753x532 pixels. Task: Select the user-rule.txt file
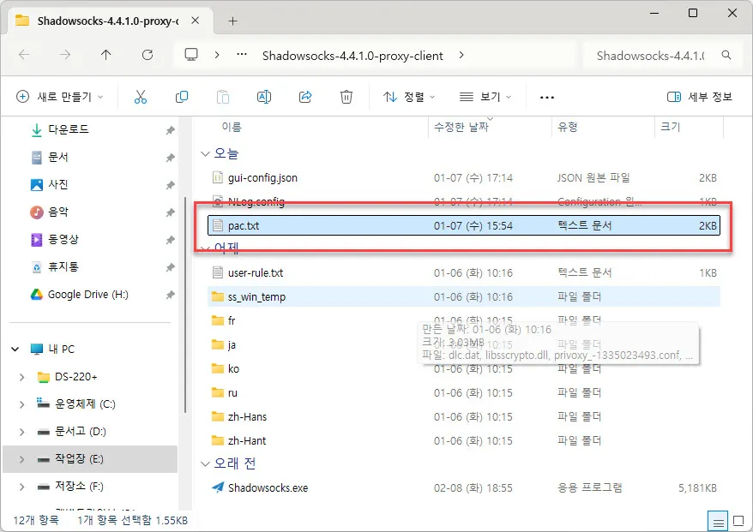(x=256, y=273)
